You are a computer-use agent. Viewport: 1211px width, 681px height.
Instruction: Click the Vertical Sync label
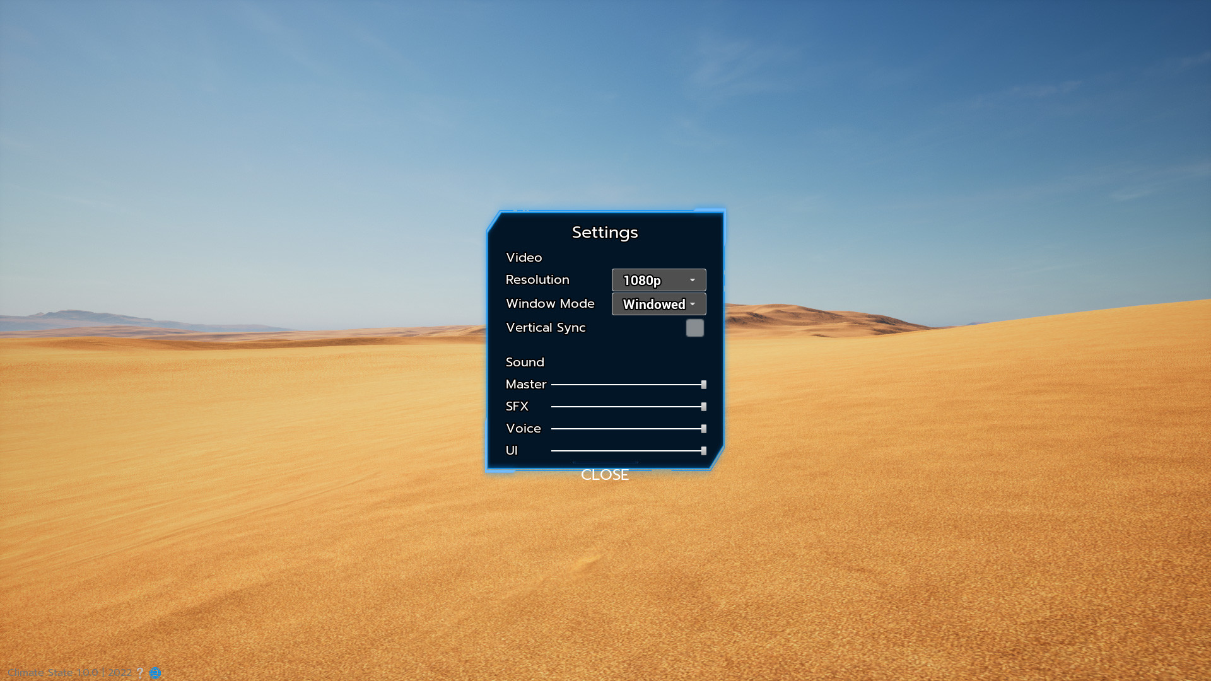pos(546,327)
